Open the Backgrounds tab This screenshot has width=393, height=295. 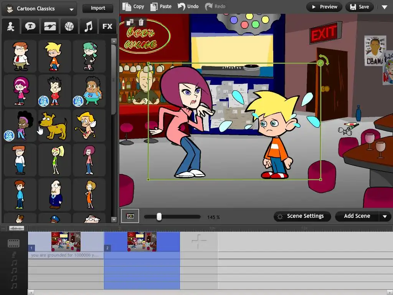click(x=50, y=27)
